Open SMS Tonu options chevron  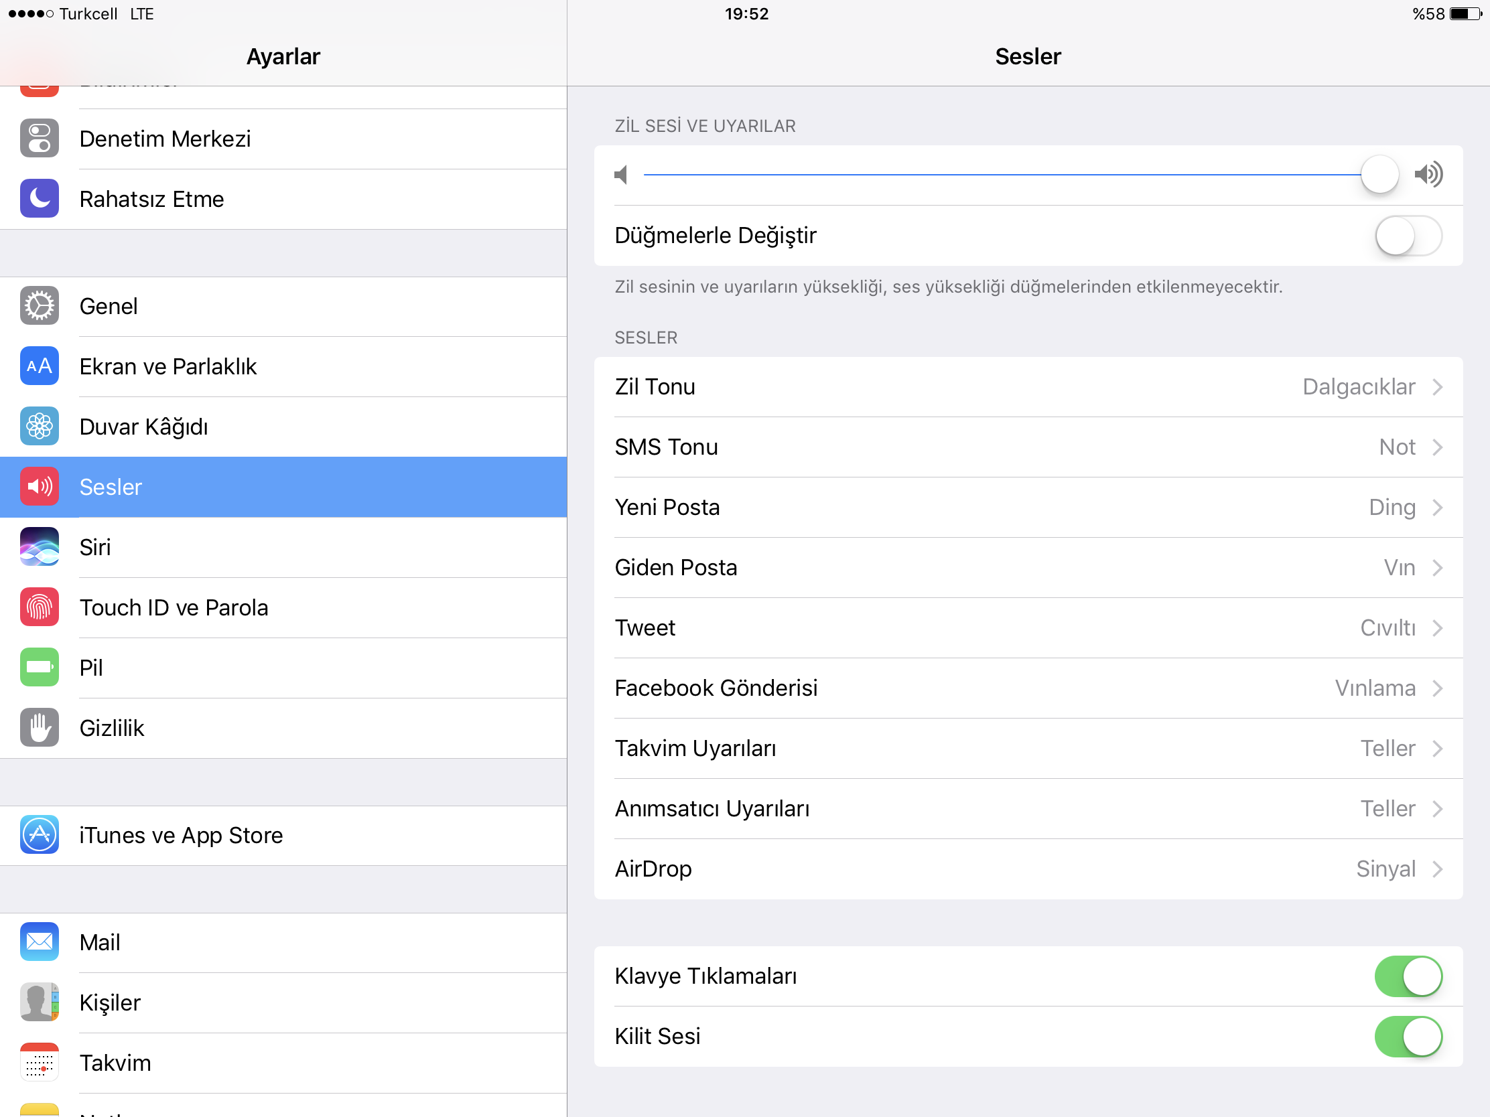tap(1438, 447)
